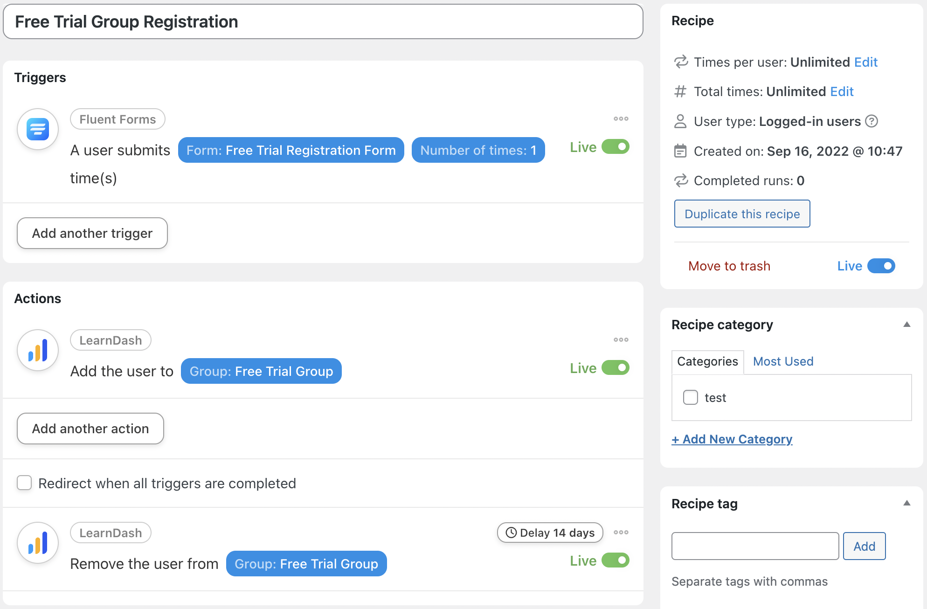Click the LearnDash icon on the add-user action
Screen dimensions: 927x609
(37, 350)
